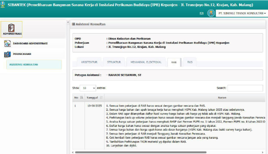Click the Pekerjaan value Pemeliharaan Bangunan
Screen dimensions: 268x154
coord(169,43)
